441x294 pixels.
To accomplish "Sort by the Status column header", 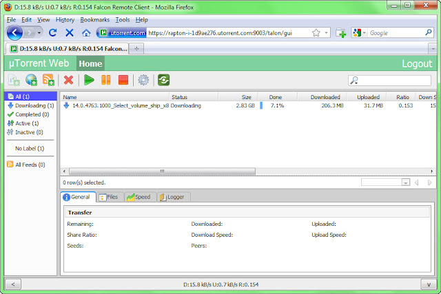I will 194,97.
